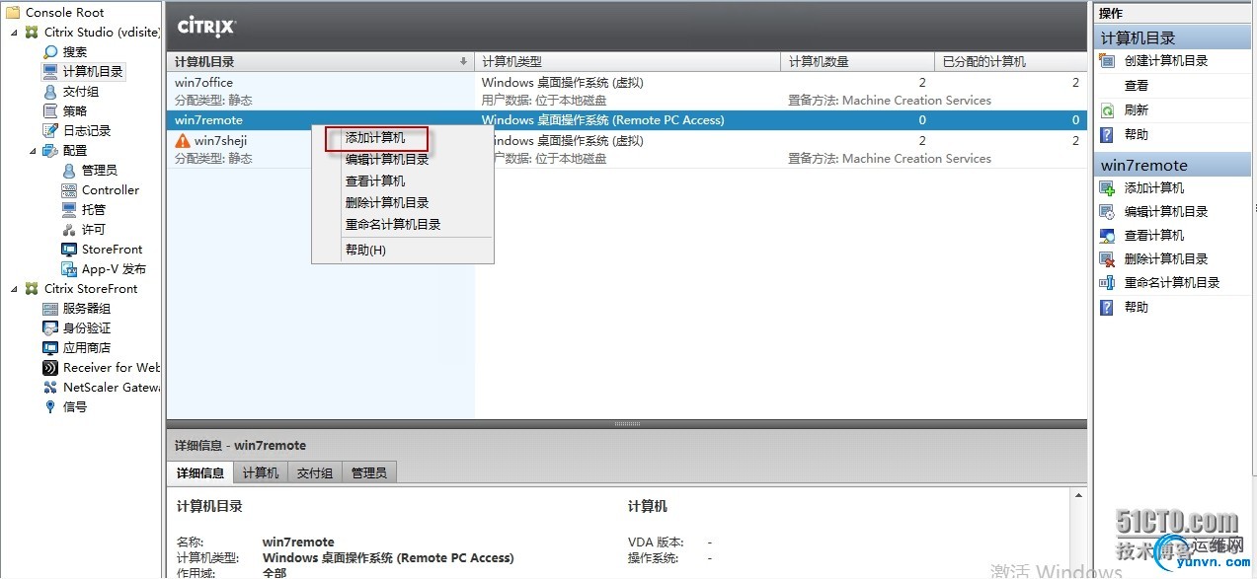This screenshot has width=1257, height=579.
Task: Switch to the 计算机 details tab
Action: tap(261, 472)
